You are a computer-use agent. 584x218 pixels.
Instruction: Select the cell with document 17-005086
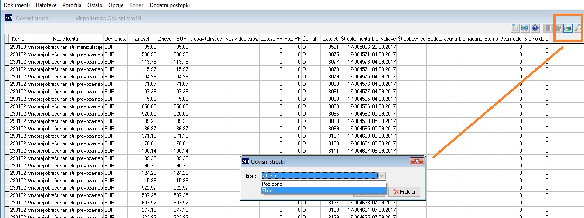pos(355,47)
